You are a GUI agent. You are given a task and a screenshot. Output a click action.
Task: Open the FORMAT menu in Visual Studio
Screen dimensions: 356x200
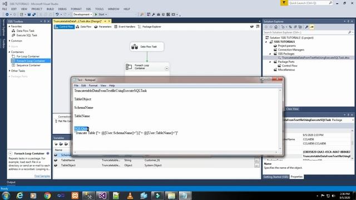(x=76, y=9)
